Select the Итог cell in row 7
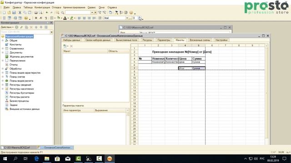Image resolution: width=291 pixels, height=163 pixels. tap(185, 68)
